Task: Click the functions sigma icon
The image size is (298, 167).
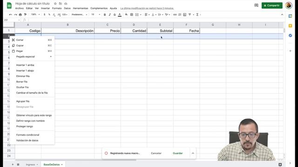Action: (197, 14)
